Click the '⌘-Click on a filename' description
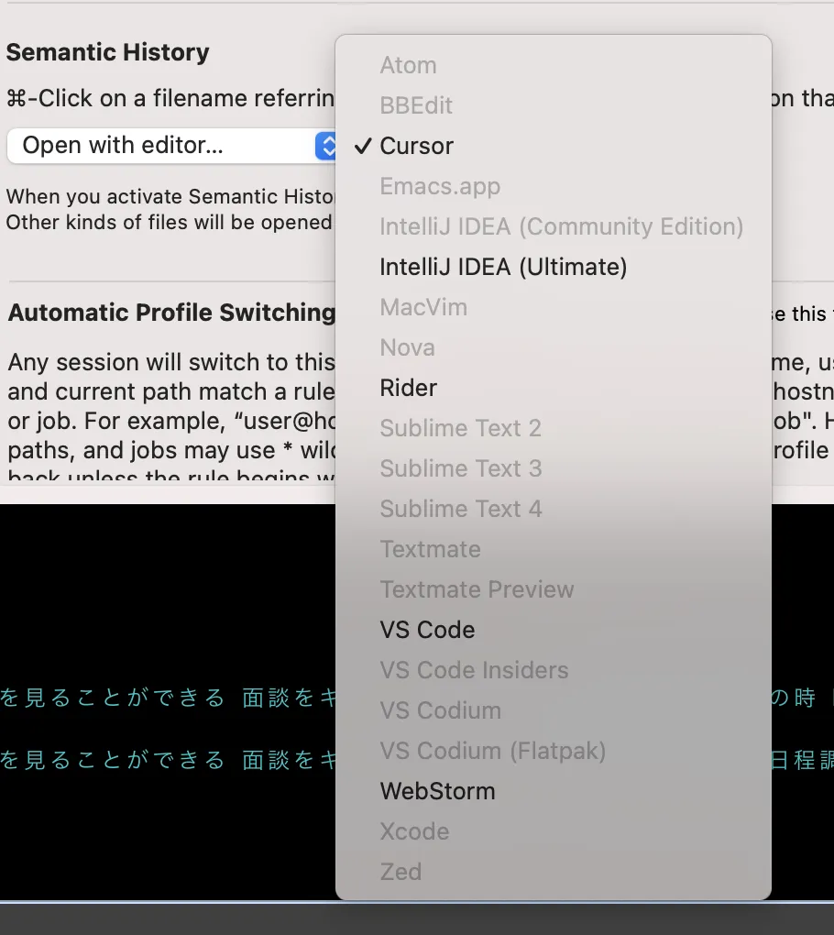Screen dimensions: 834x935 [x=170, y=98]
